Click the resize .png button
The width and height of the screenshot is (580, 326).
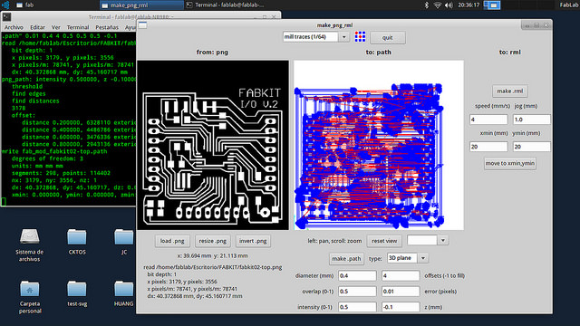coord(212,241)
